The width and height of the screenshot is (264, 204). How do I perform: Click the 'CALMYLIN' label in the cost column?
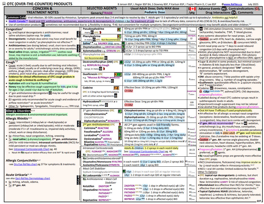pos(191,91)
